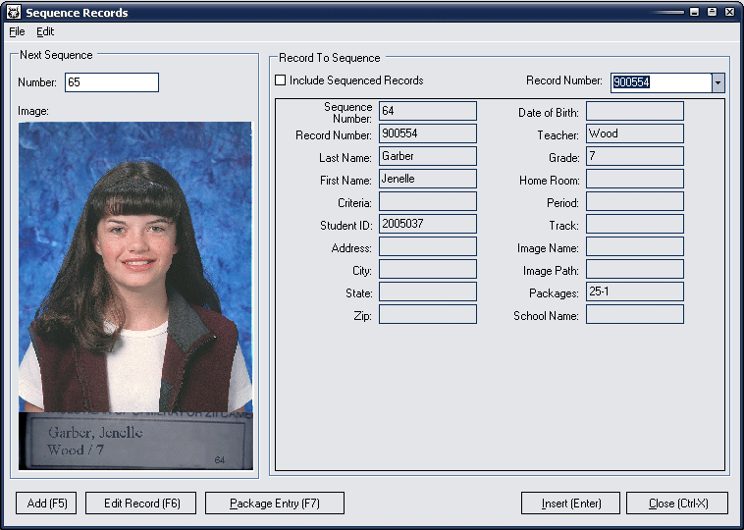The height and width of the screenshot is (530, 744).
Task: Click the Insert (Enter) button
Action: pyautogui.click(x=570, y=503)
